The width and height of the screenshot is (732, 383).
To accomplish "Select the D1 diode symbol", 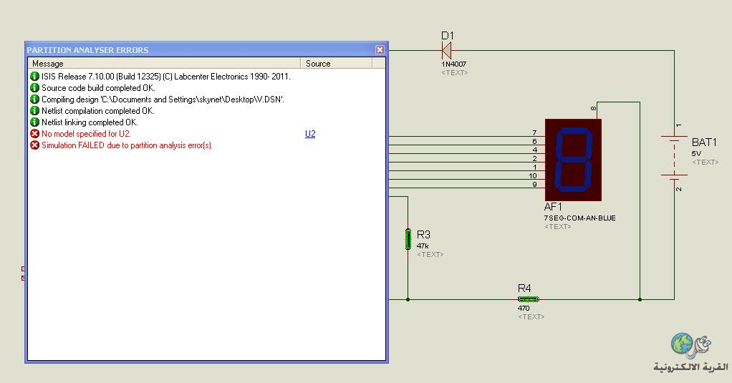I will (446, 50).
